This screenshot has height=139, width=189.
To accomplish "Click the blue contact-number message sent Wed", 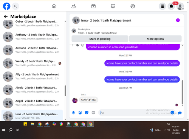I will point(142,79).
